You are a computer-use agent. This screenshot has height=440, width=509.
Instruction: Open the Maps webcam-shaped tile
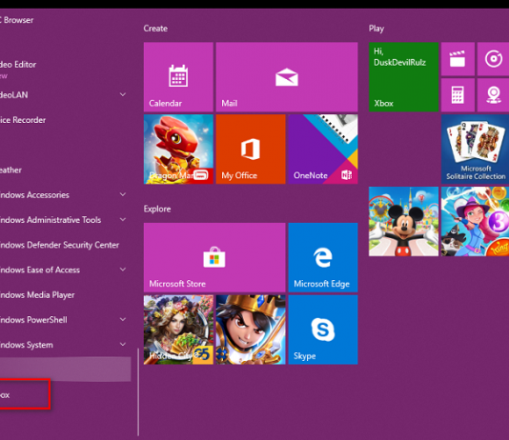493,95
